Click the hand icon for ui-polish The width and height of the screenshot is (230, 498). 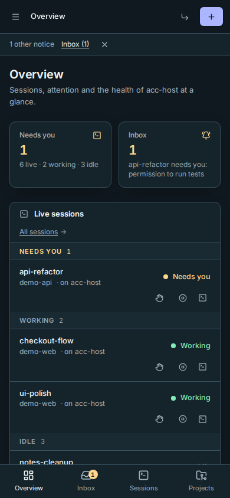159,420
